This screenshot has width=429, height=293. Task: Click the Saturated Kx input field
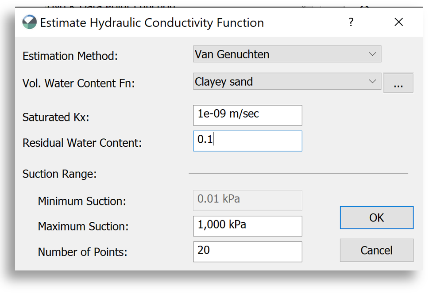247,115
